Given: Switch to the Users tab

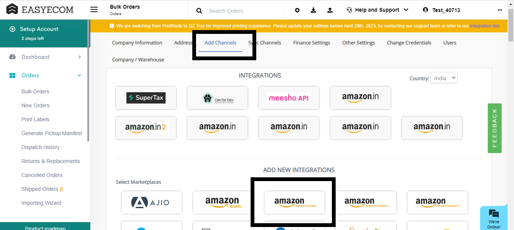Looking at the screenshot, I should pyautogui.click(x=450, y=43).
